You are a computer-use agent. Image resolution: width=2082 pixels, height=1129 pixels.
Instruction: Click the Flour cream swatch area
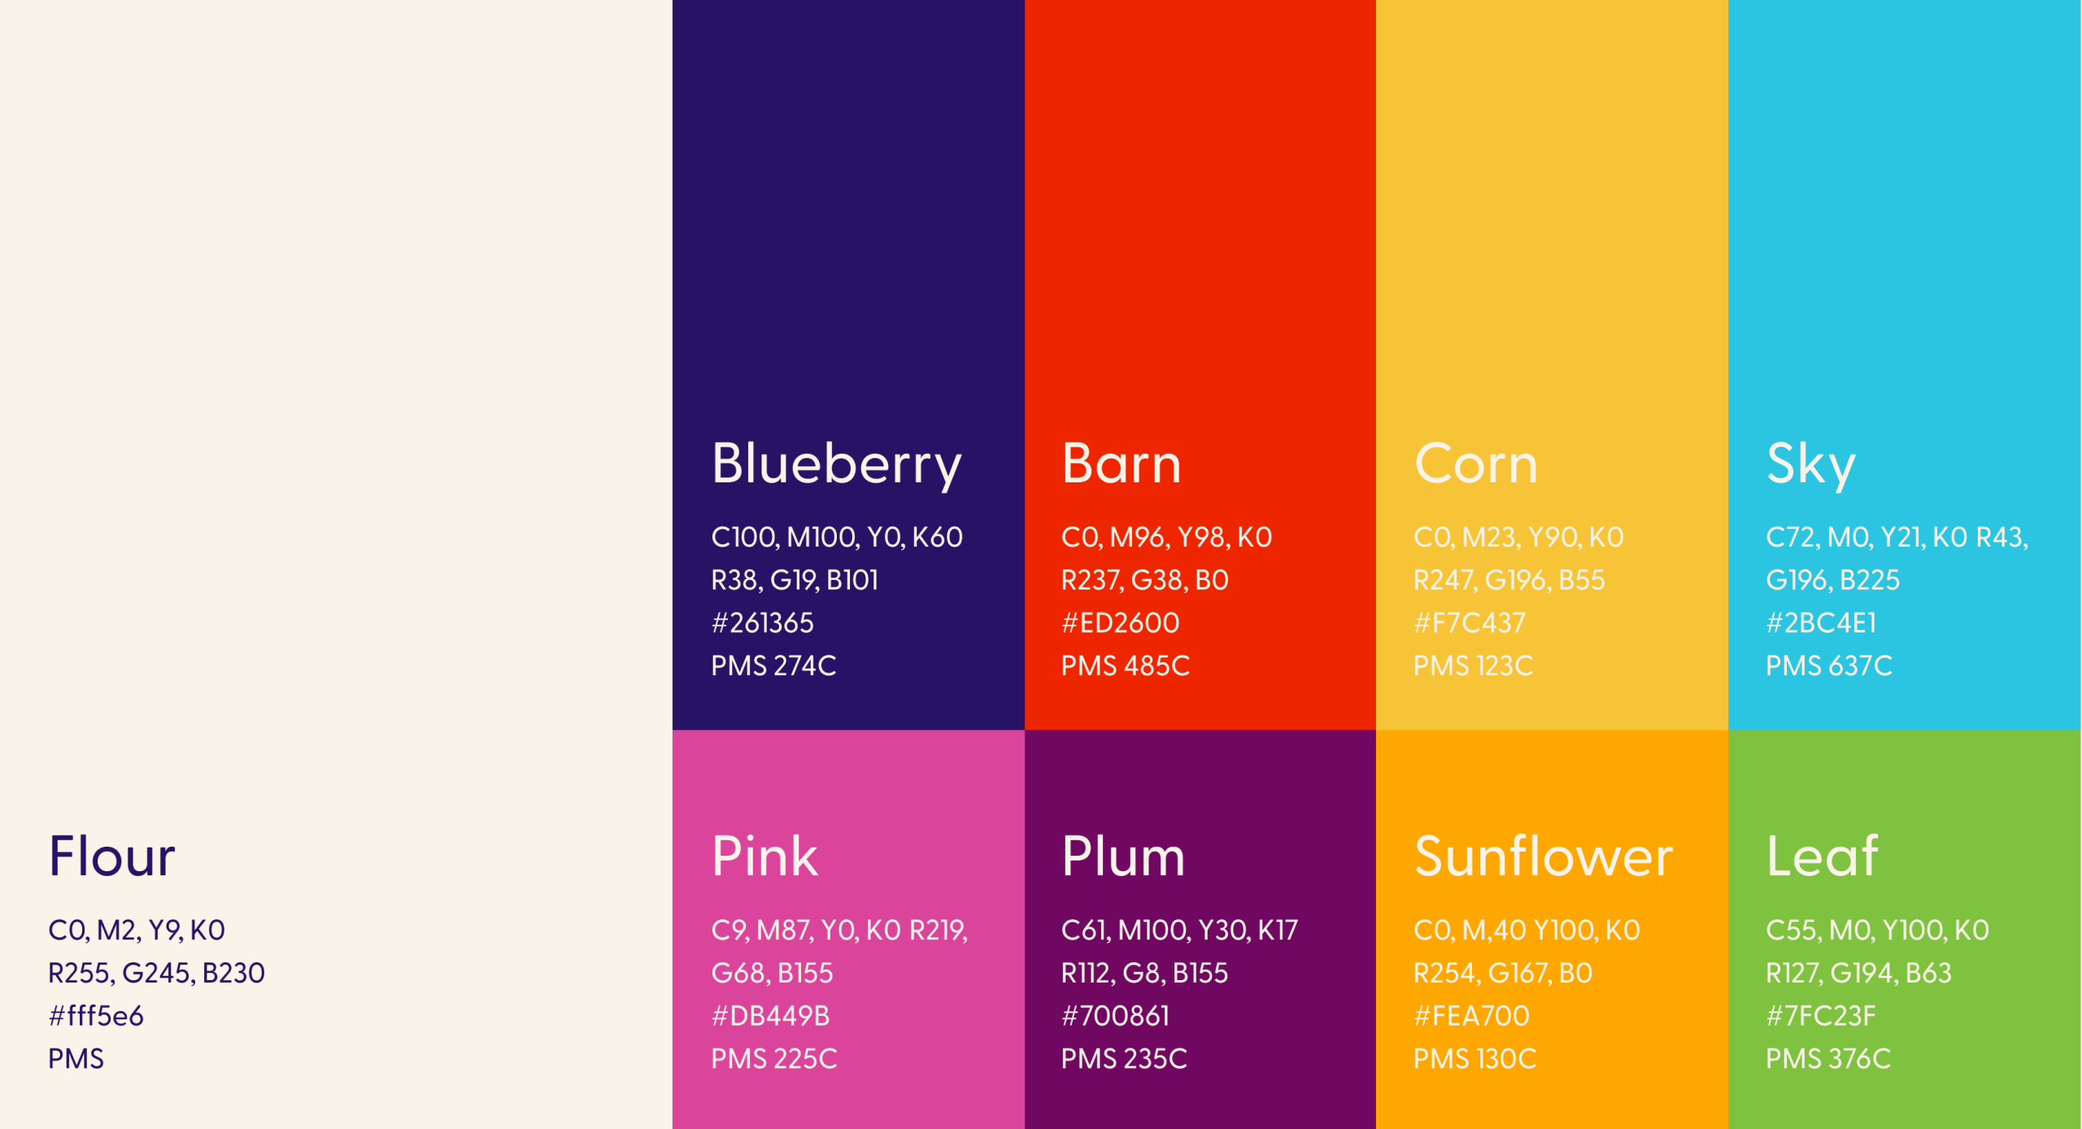pos(336,564)
